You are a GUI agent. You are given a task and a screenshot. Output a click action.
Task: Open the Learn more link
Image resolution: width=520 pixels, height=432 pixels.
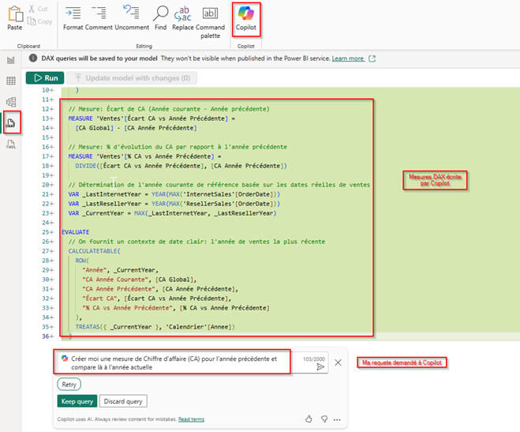click(x=348, y=58)
